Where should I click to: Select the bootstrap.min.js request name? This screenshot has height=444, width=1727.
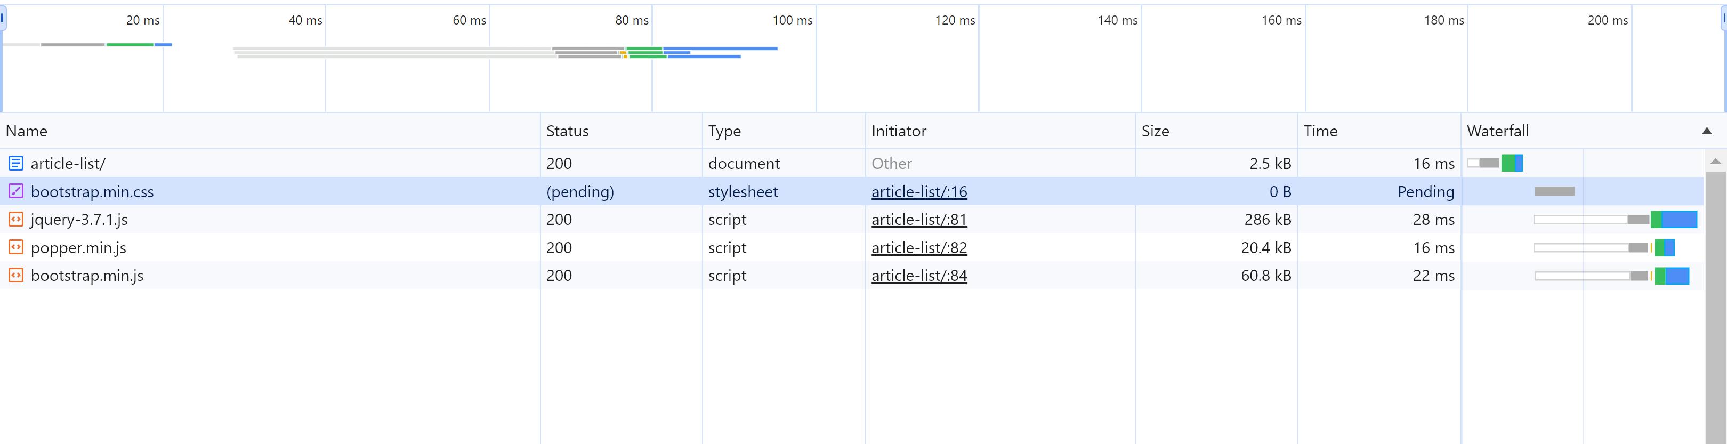coord(87,276)
